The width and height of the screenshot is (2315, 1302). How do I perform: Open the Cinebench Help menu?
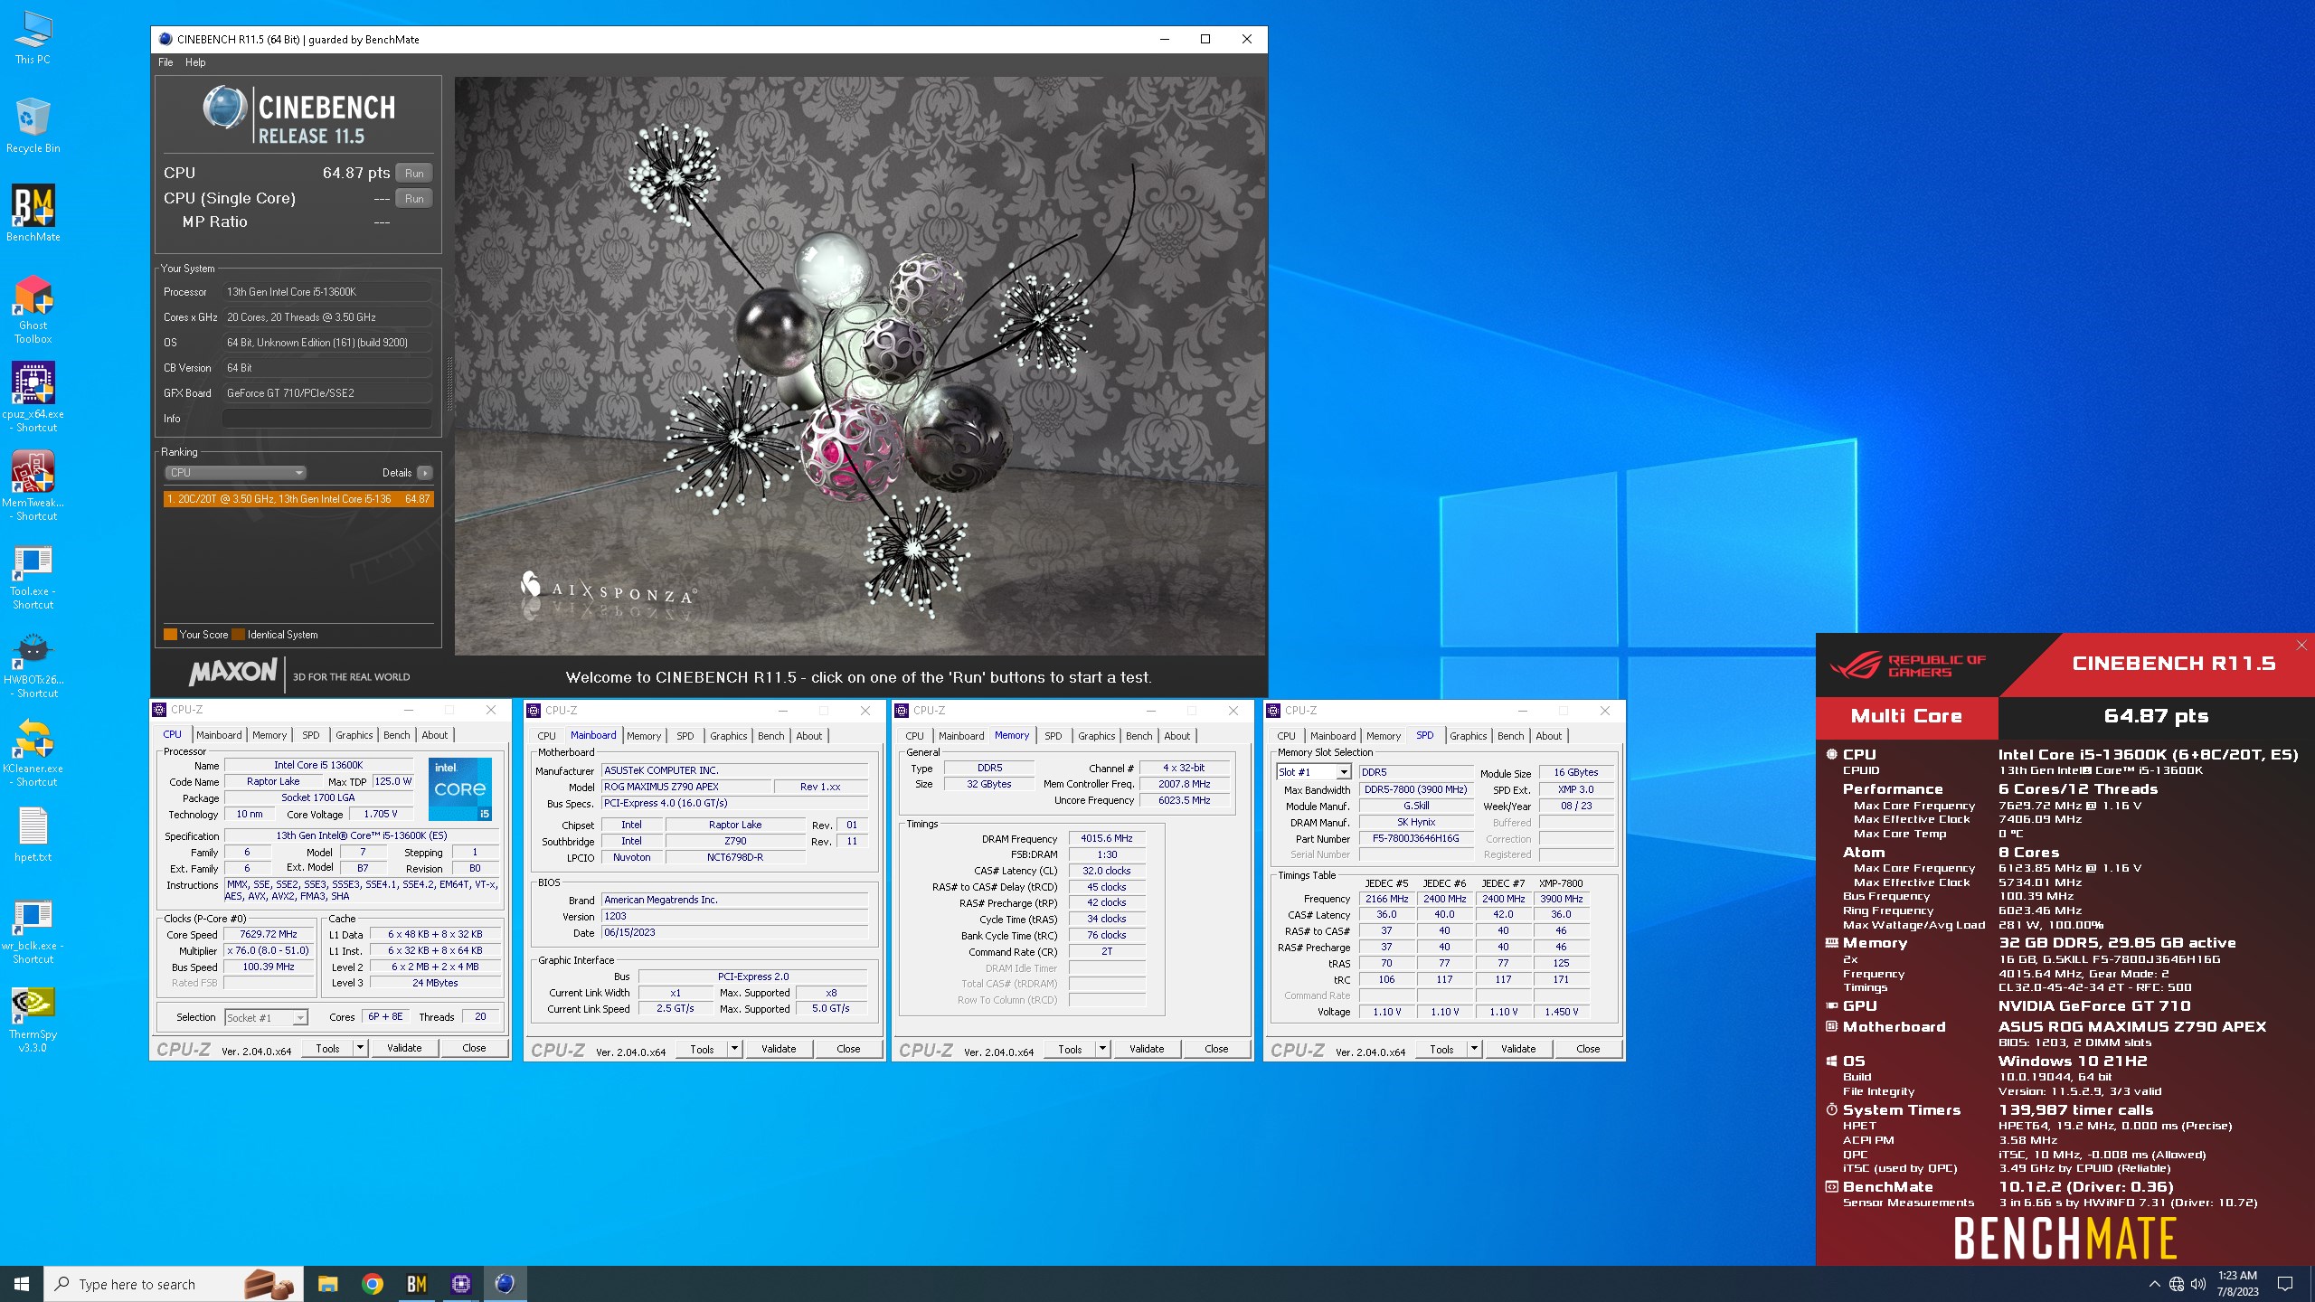coord(195,62)
